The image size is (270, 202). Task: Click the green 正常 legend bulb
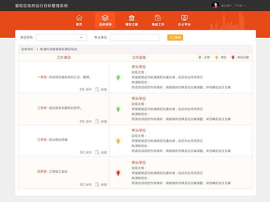click(200, 57)
